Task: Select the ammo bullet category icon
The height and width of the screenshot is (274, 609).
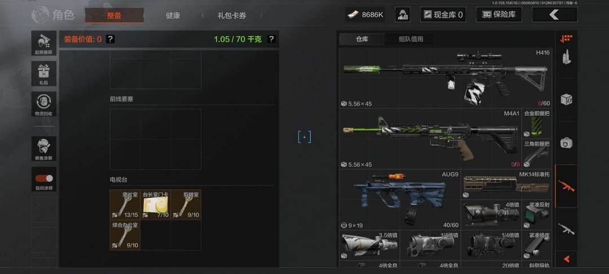Action: [x=566, y=57]
